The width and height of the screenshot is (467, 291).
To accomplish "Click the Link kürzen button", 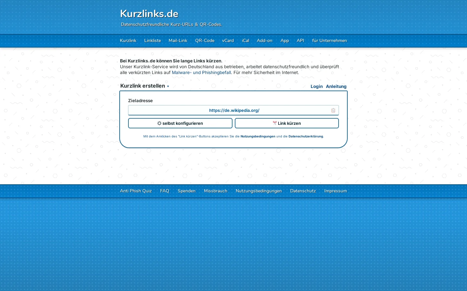I will 287,123.
